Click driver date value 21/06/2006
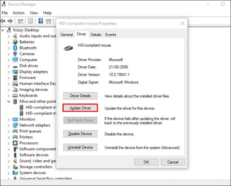 (119, 67)
